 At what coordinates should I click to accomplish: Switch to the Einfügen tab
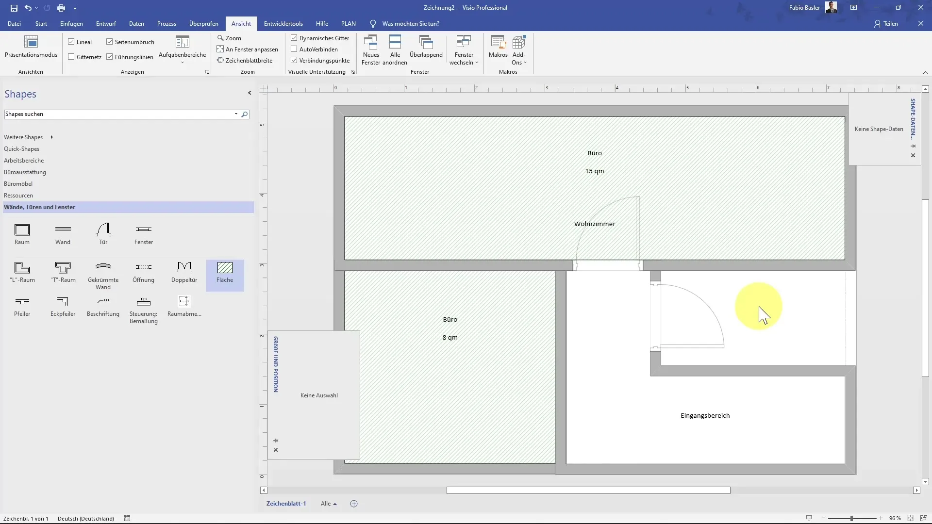(x=71, y=23)
